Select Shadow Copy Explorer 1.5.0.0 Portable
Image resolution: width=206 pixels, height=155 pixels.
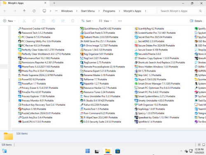[x=157, y=58]
